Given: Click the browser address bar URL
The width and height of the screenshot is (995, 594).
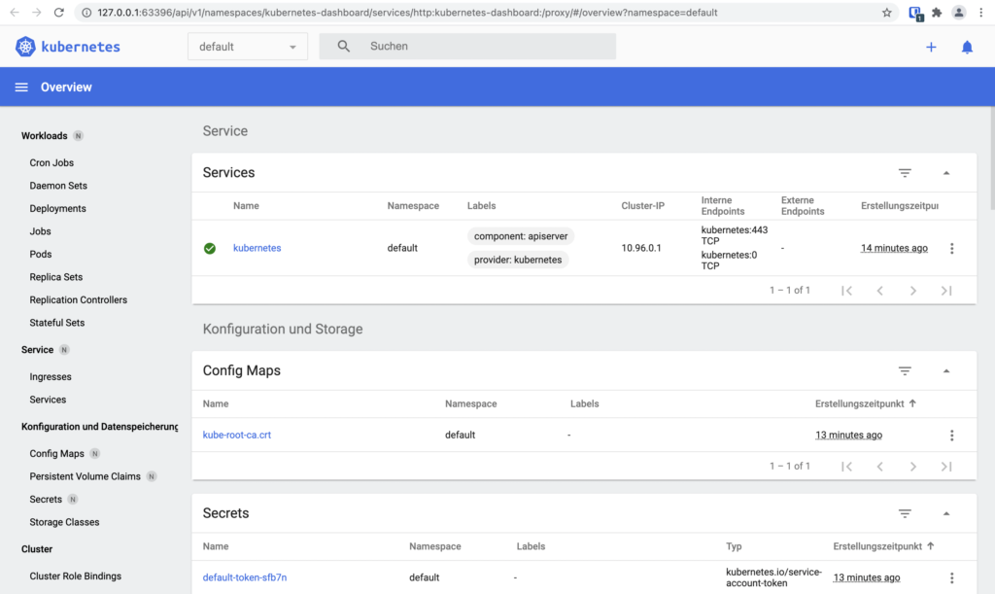Looking at the screenshot, I should pos(407,13).
